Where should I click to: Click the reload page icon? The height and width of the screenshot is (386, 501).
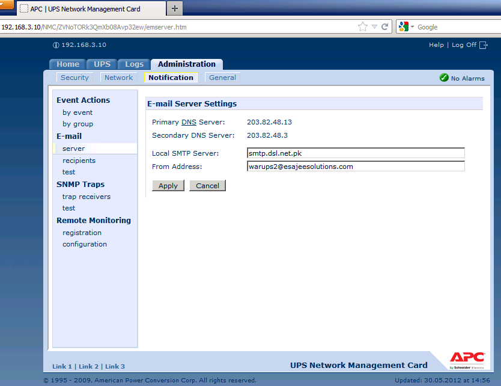(x=385, y=26)
